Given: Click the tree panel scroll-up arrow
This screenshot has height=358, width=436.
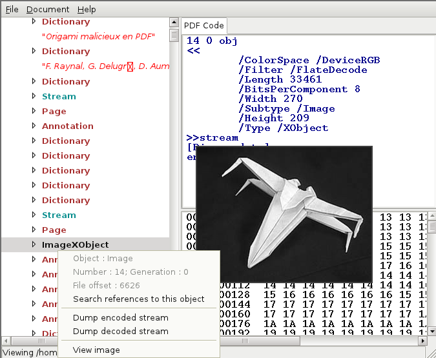Looking at the screenshot, I should click(174, 22).
